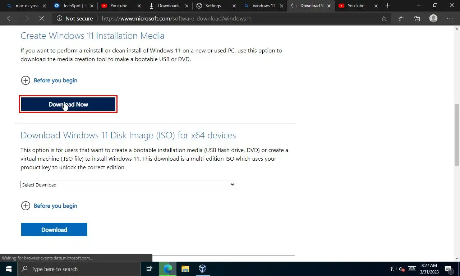This screenshot has width=460, height=276.
Task: Close the mac os yosemite tab
Action: (44, 6)
